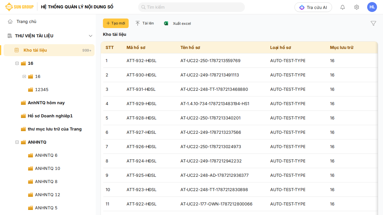Select the 12345 folder
The height and width of the screenshot is (215, 383).
pyautogui.click(x=42, y=90)
